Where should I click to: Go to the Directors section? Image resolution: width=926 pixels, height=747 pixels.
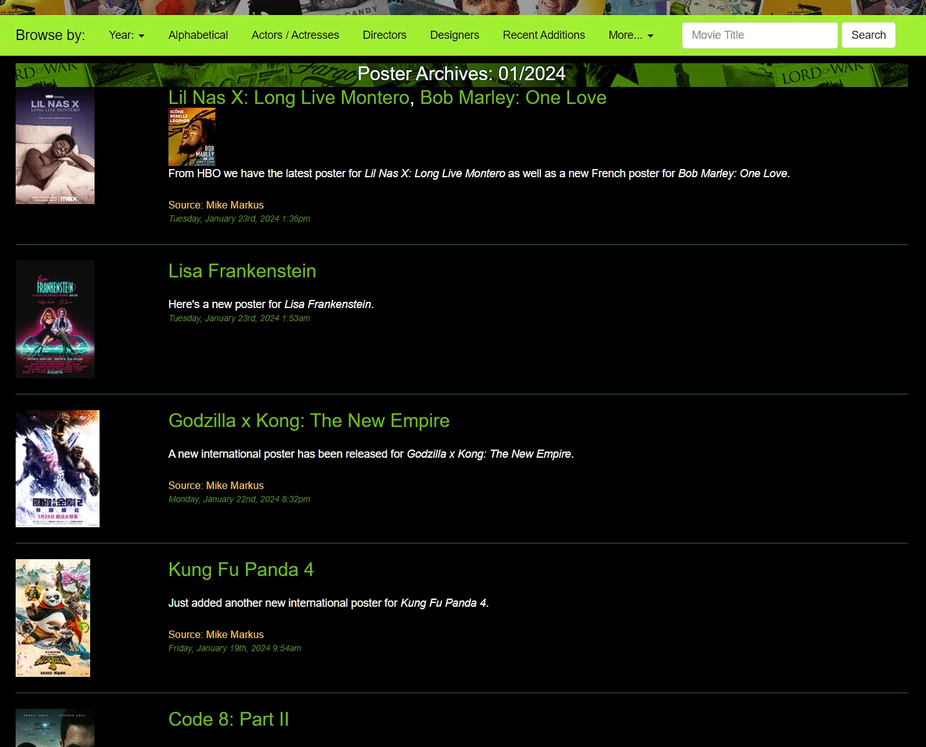click(384, 35)
